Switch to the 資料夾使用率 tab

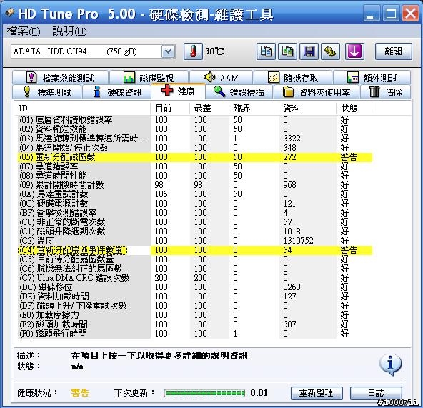[317, 92]
